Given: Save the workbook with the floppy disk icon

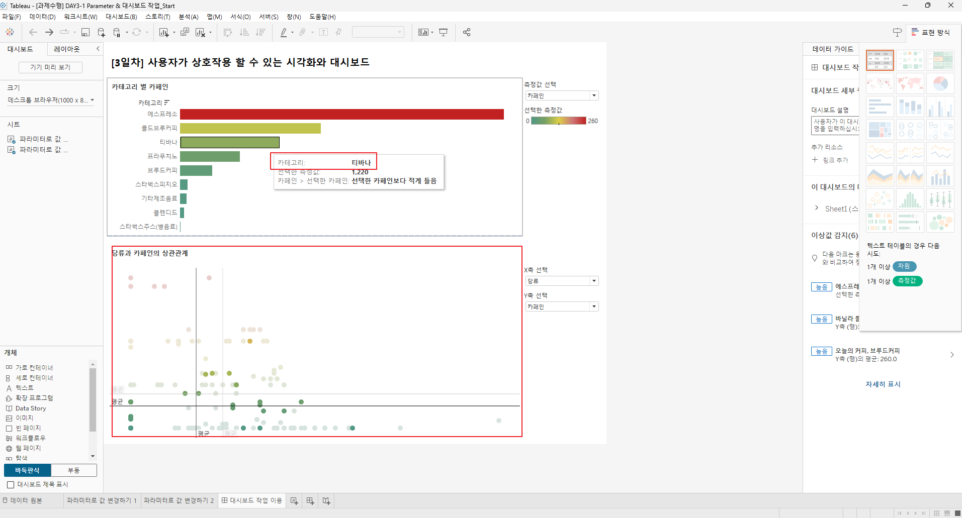Looking at the screenshot, I should pyautogui.click(x=85, y=32).
